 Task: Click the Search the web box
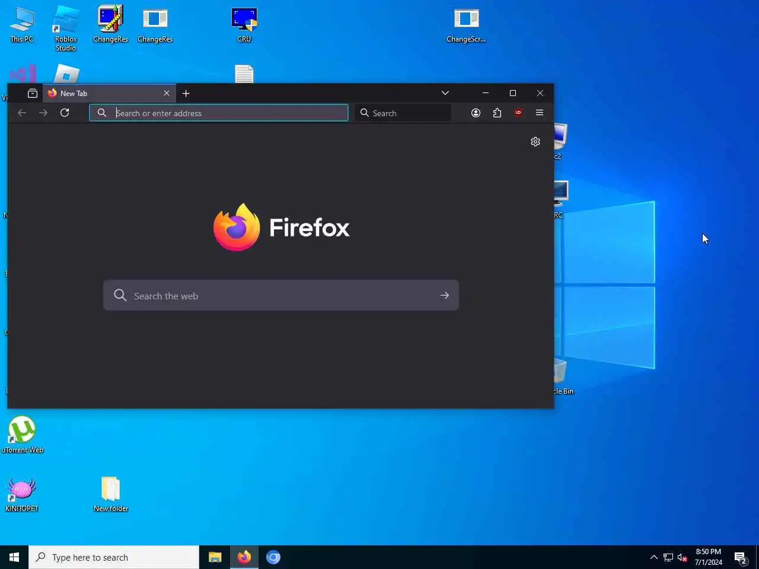[281, 295]
